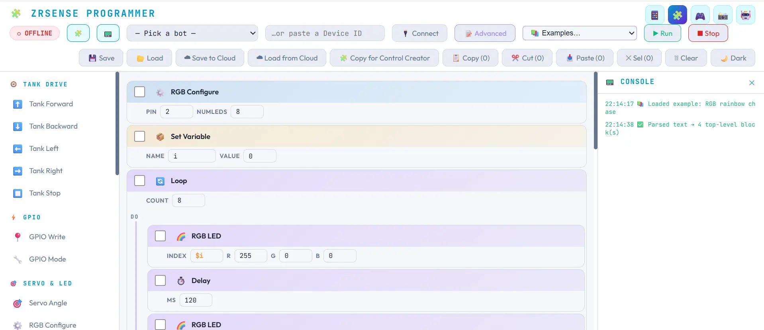Image resolution: width=764 pixels, height=330 pixels.
Task: Check the RGB Configure block checkbox
Action: [x=139, y=92]
